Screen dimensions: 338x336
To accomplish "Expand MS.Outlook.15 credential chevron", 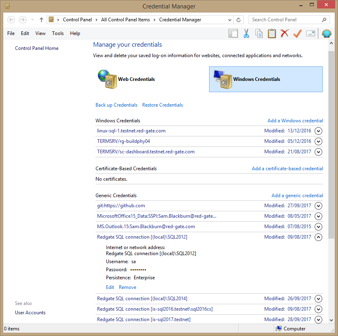I will pos(318,227).
